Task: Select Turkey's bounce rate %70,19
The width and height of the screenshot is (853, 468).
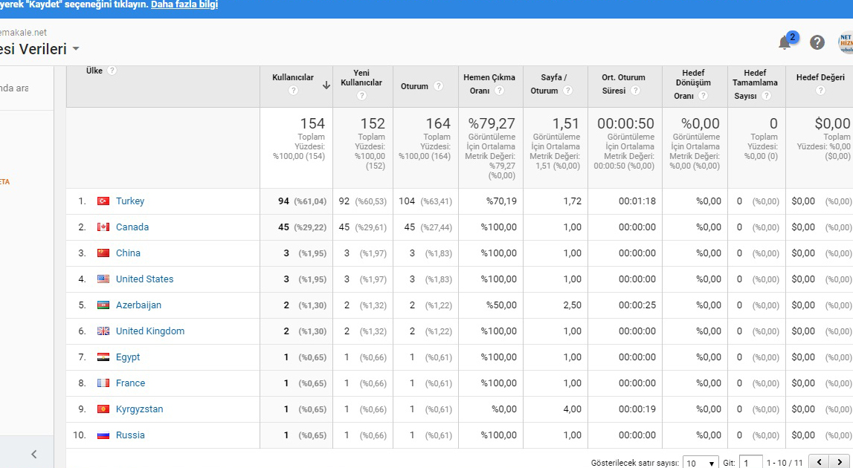Action: click(x=501, y=201)
